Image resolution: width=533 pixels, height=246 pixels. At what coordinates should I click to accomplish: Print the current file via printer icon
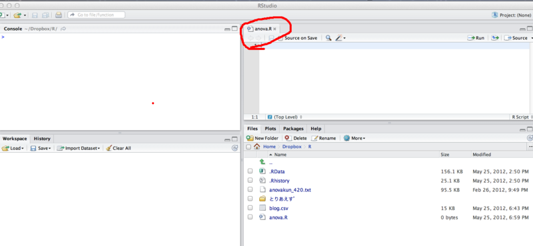pyautogui.click(x=59, y=15)
